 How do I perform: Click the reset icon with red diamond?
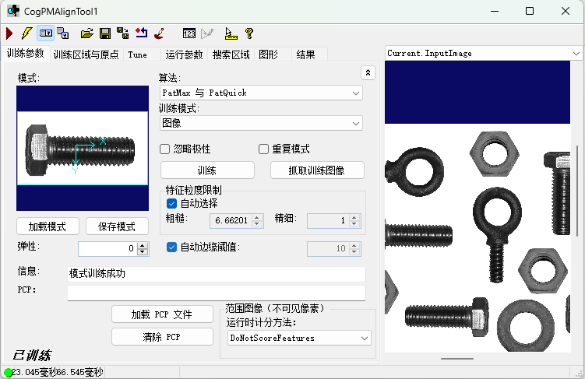[142, 33]
